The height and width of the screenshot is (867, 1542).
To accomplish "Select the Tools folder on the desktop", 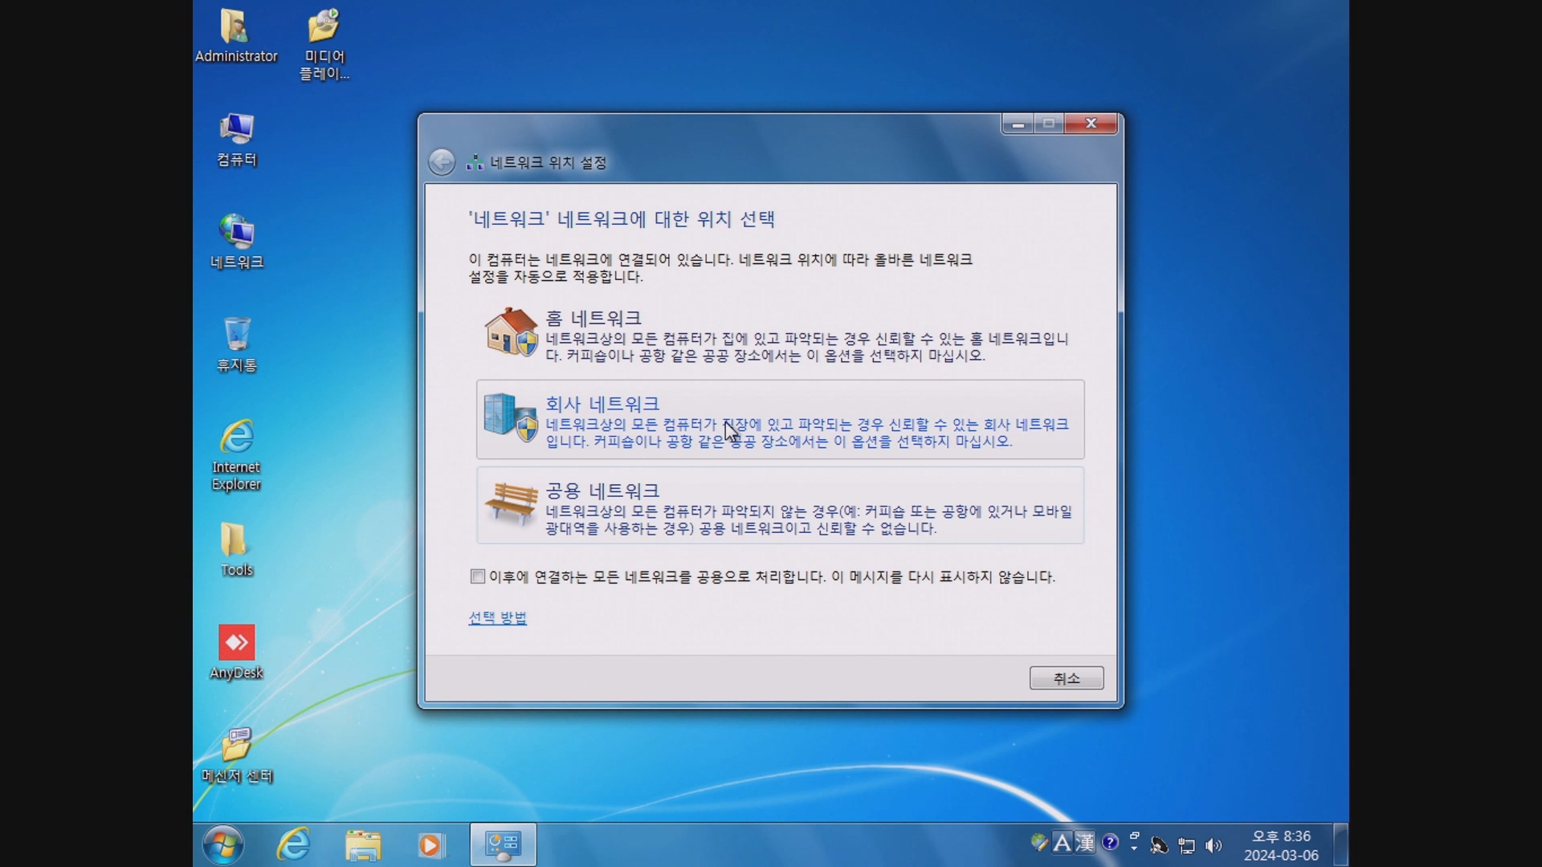I will click(x=236, y=550).
